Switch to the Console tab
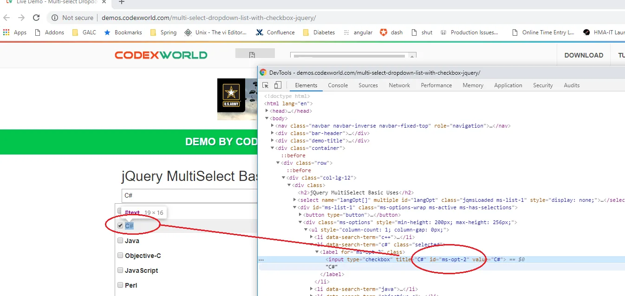625x296 pixels. click(x=338, y=85)
